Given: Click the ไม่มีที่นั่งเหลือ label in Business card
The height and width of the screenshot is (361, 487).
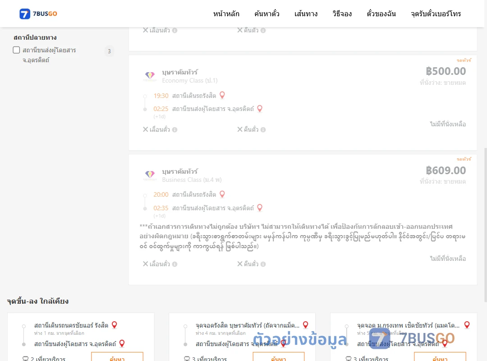Looking at the screenshot, I should 448,259.
